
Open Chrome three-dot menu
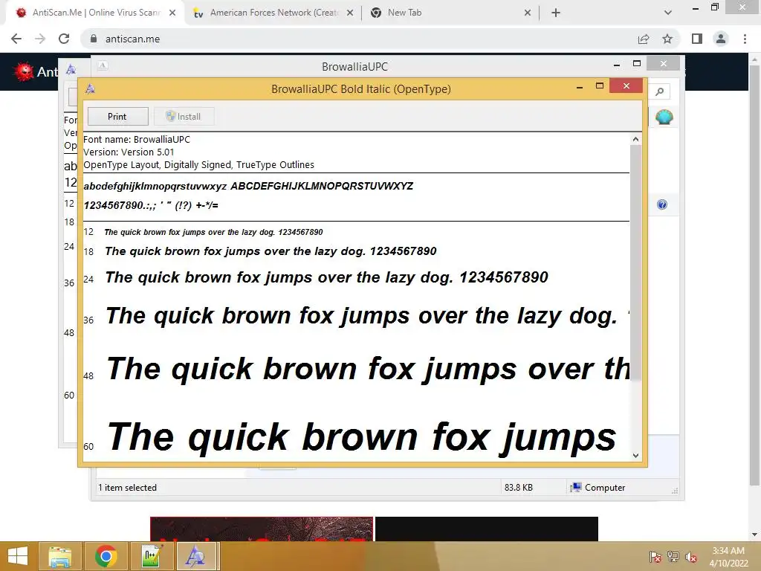click(x=745, y=39)
